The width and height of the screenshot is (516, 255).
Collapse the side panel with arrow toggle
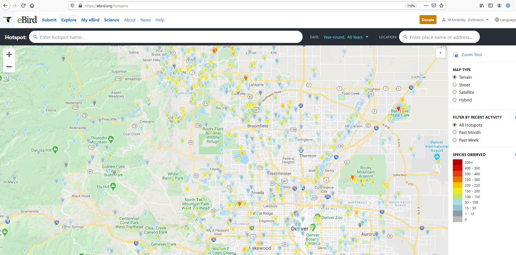[441, 53]
